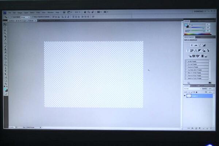Click the R slider in Color panel
The image size is (219, 146).
[198, 24]
